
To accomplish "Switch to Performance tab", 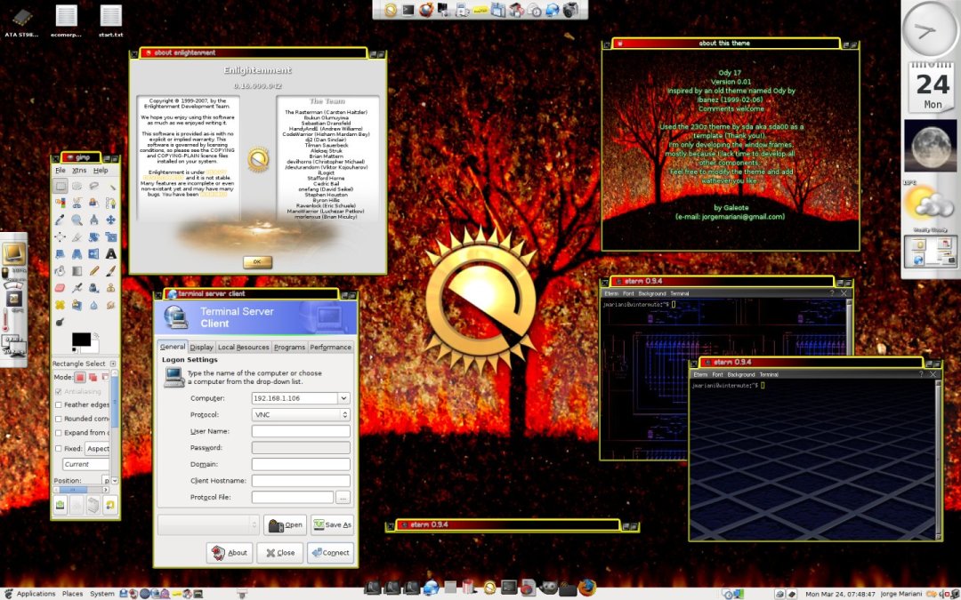I will (330, 348).
